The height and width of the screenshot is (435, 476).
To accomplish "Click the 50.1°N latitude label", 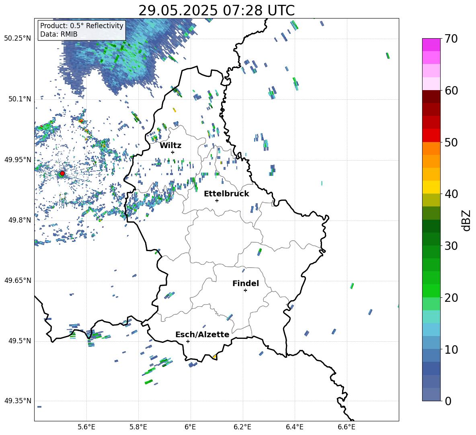I will pos(20,99).
